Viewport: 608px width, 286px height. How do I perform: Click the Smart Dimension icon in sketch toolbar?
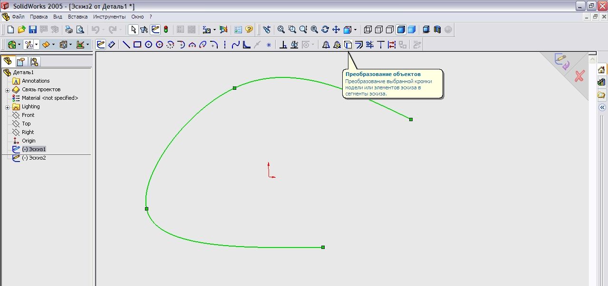[x=112, y=45]
